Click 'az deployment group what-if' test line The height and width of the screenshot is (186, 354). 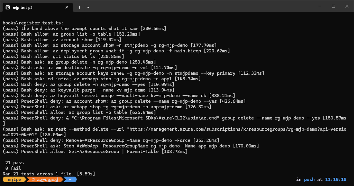coord(116,51)
